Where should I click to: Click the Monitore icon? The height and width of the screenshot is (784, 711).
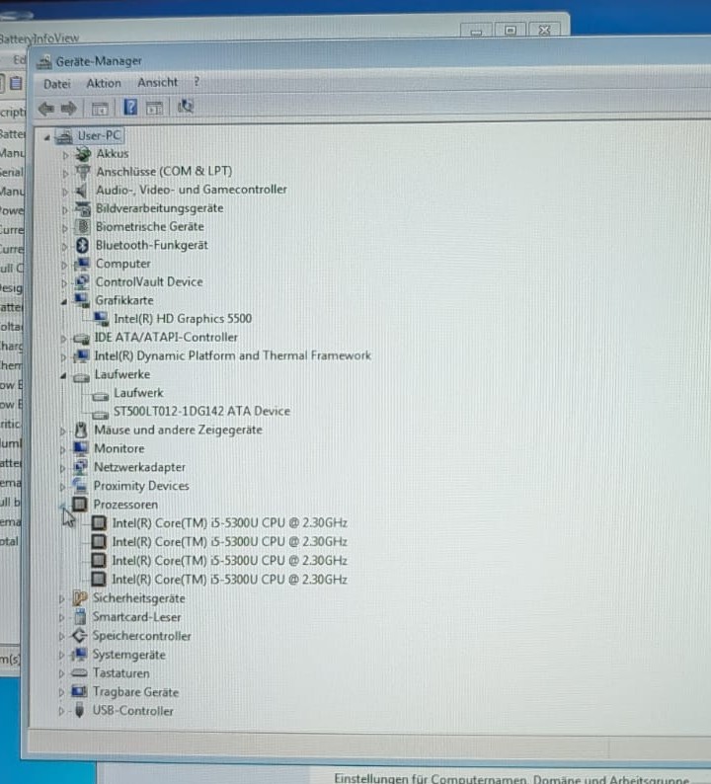tap(81, 448)
